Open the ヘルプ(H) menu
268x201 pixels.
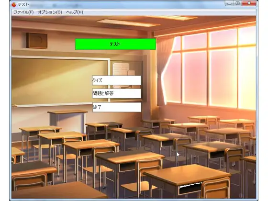coord(75,12)
